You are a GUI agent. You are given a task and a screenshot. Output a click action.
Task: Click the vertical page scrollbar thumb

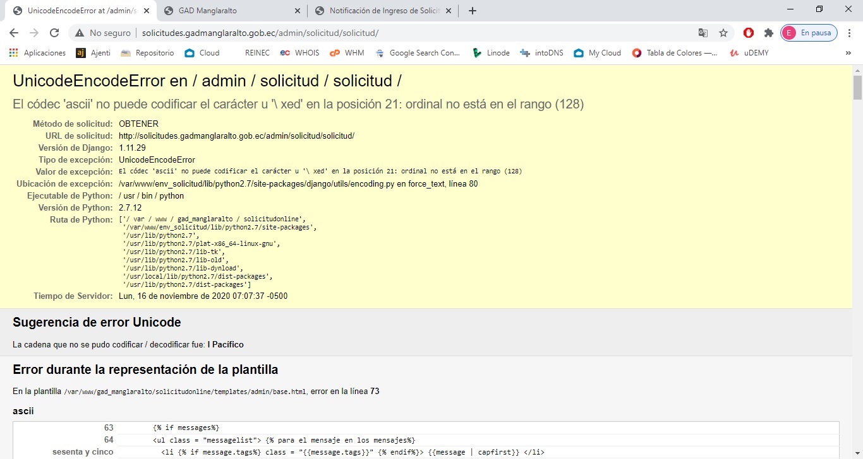[857, 87]
